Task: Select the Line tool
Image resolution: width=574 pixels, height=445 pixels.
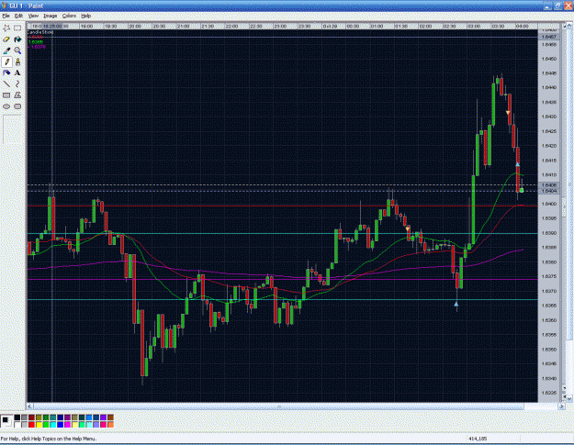Action: (6, 84)
